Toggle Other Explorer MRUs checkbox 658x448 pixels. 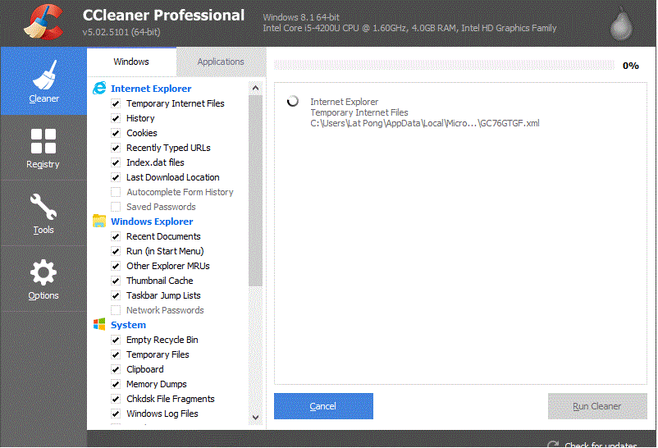point(116,266)
